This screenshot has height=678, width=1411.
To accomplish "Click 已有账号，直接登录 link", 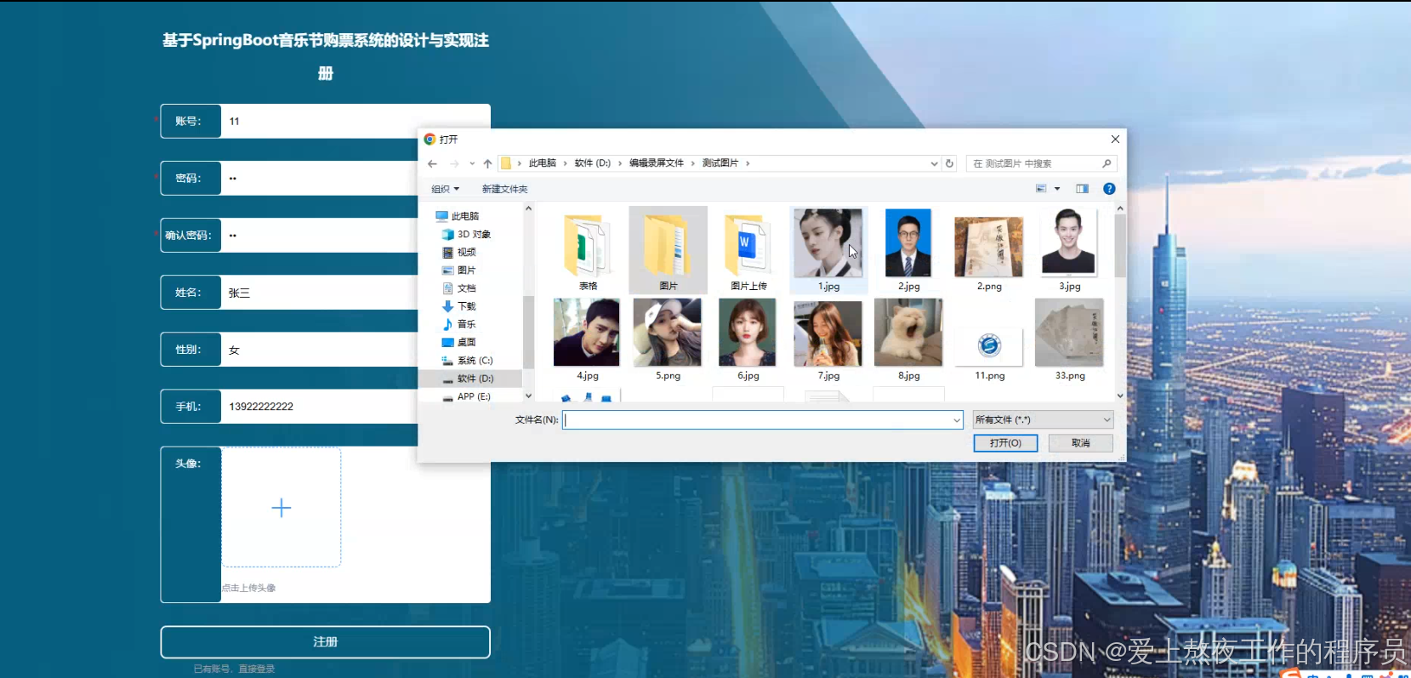I will coord(235,669).
